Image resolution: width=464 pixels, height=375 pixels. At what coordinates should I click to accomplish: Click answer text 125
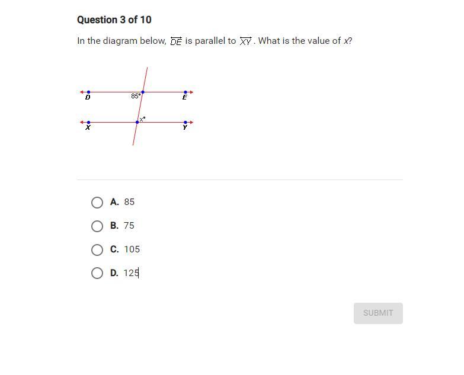click(131, 273)
